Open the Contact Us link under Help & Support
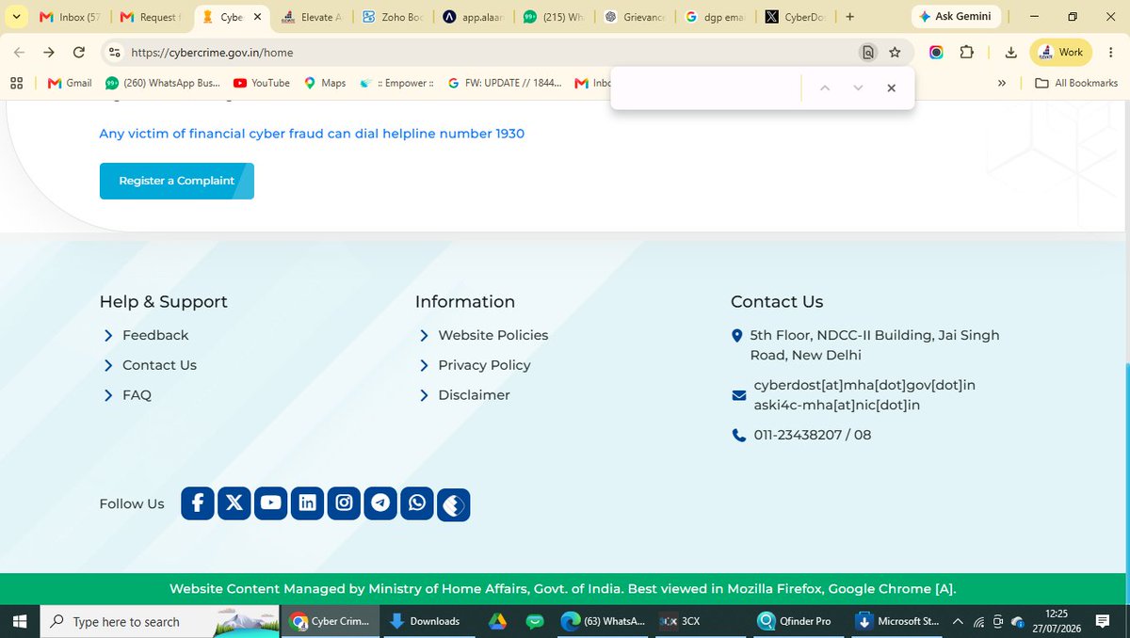Image resolution: width=1130 pixels, height=638 pixels. point(159,365)
